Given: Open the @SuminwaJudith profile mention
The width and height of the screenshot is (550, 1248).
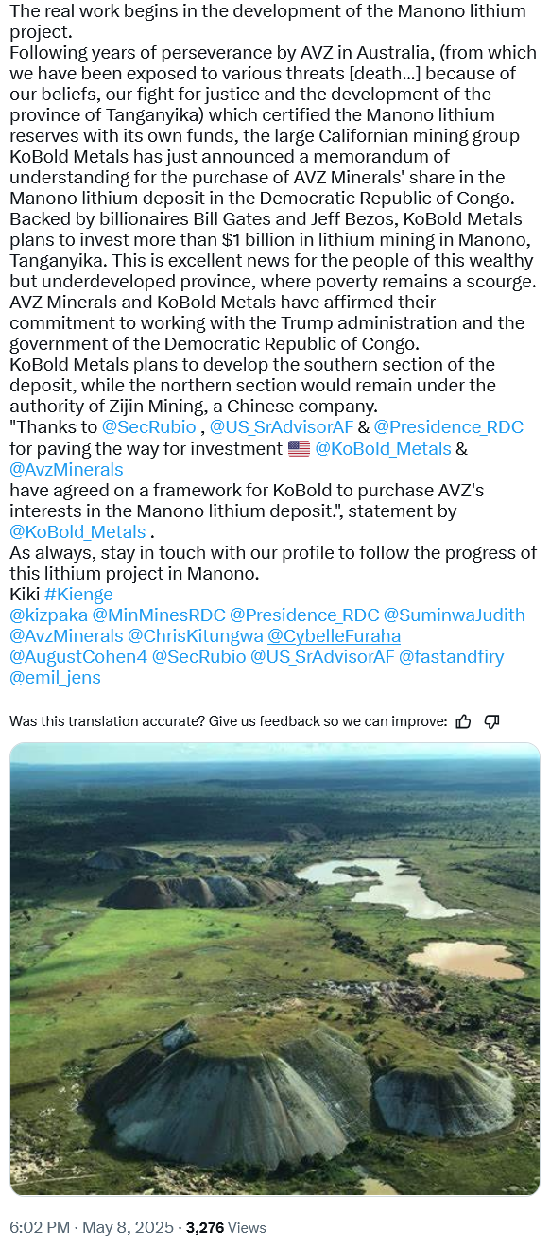Looking at the screenshot, I should click(454, 615).
